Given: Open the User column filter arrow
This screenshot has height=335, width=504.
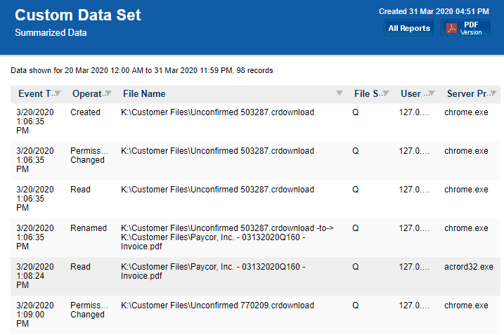Looking at the screenshot, I should tap(431, 93).
